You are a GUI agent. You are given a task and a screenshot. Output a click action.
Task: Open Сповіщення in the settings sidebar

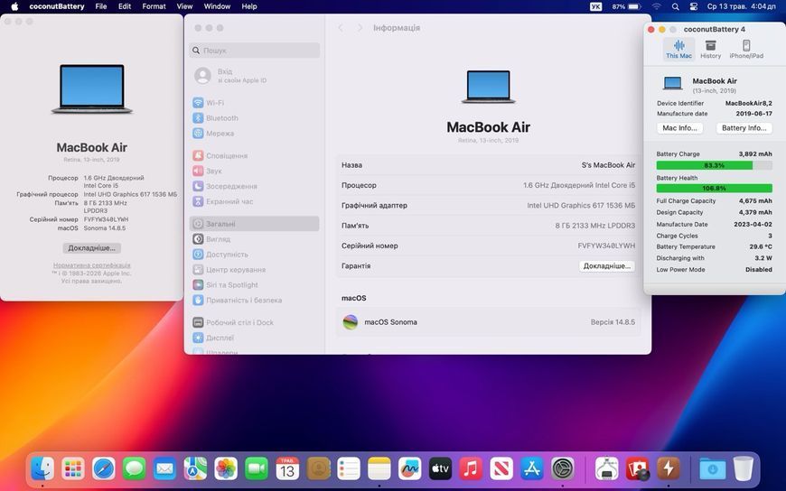(x=254, y=156)
